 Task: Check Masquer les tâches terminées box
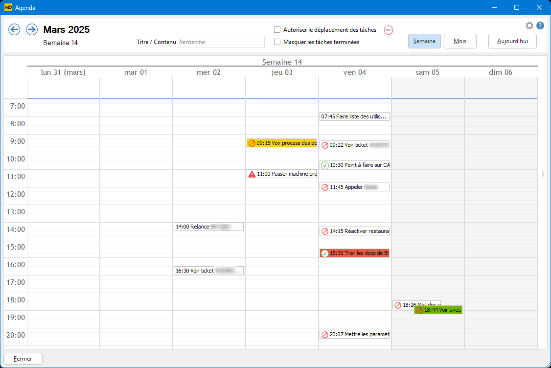point(277,42)
